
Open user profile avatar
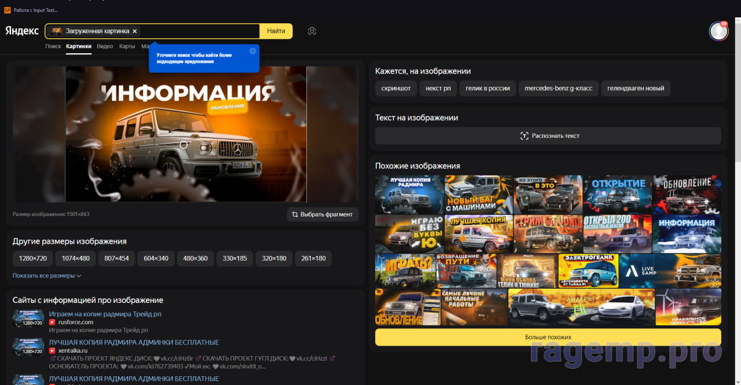(718, 31)
